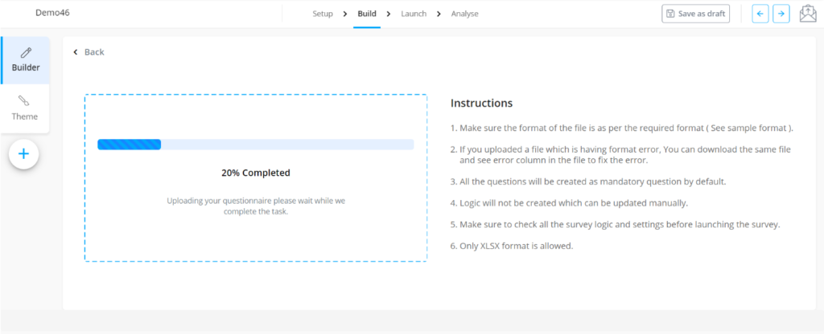
Task: Click the 20% Completed status text
Action: click(255, 173)
